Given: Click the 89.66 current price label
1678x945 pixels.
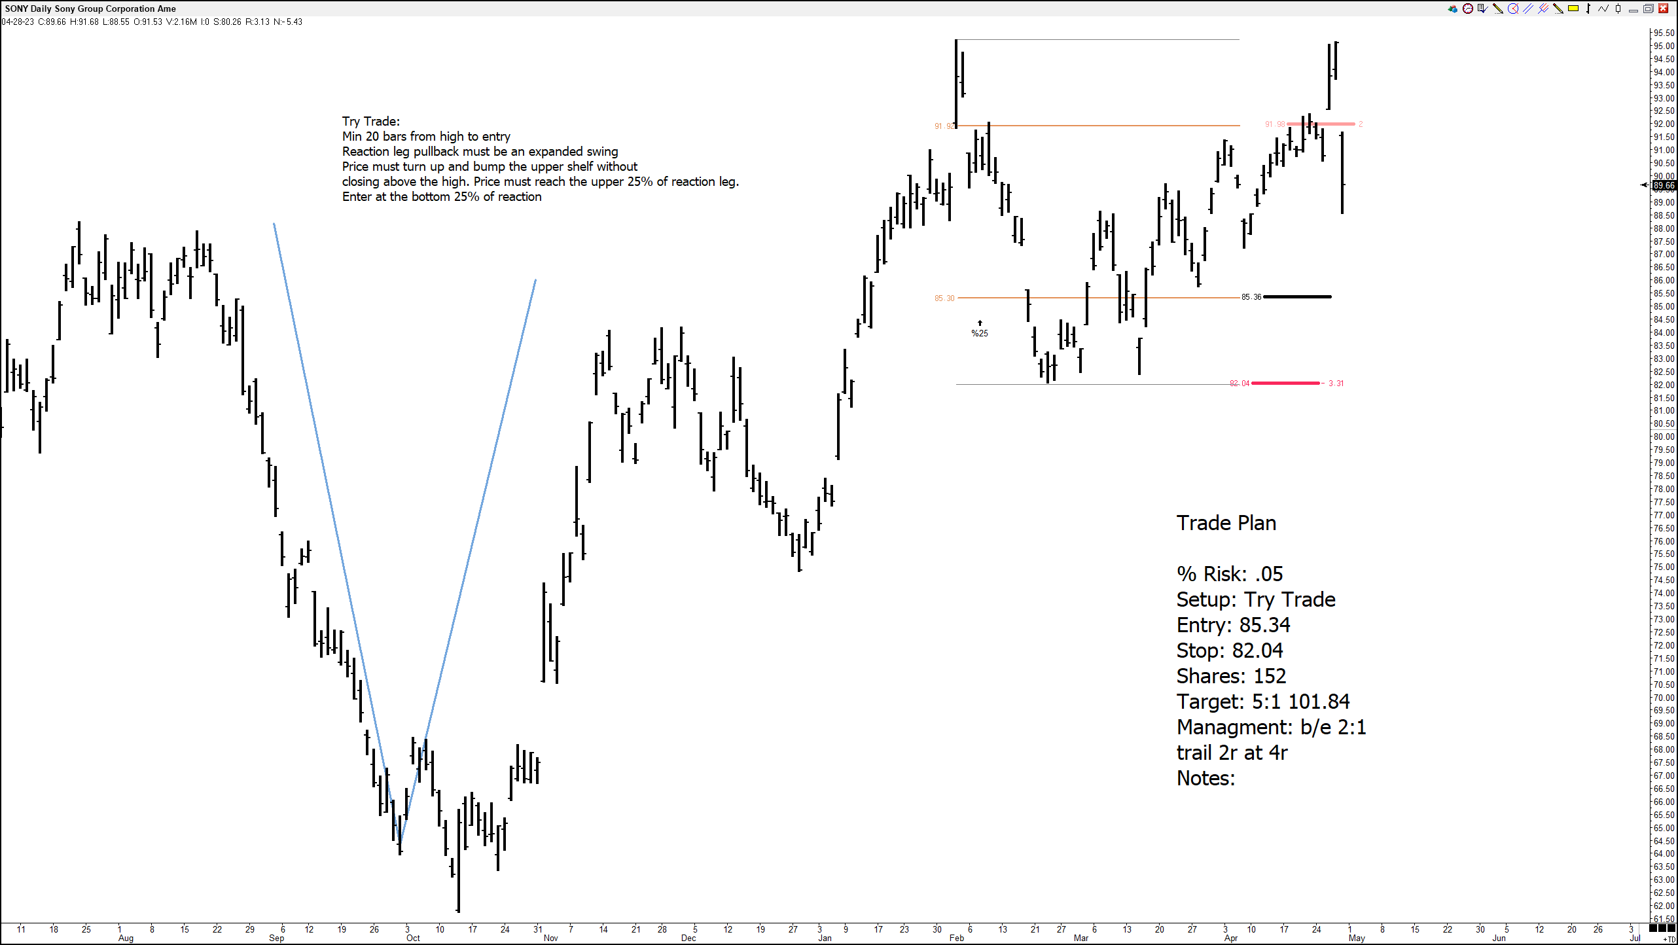Looking at the screenshot, I should [x=1664, y=186].
